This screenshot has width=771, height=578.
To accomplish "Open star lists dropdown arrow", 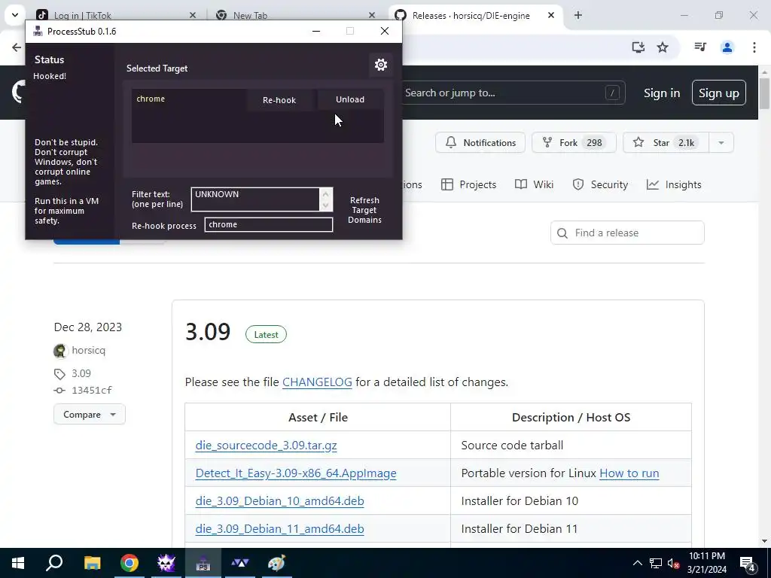I will point(721,142).
